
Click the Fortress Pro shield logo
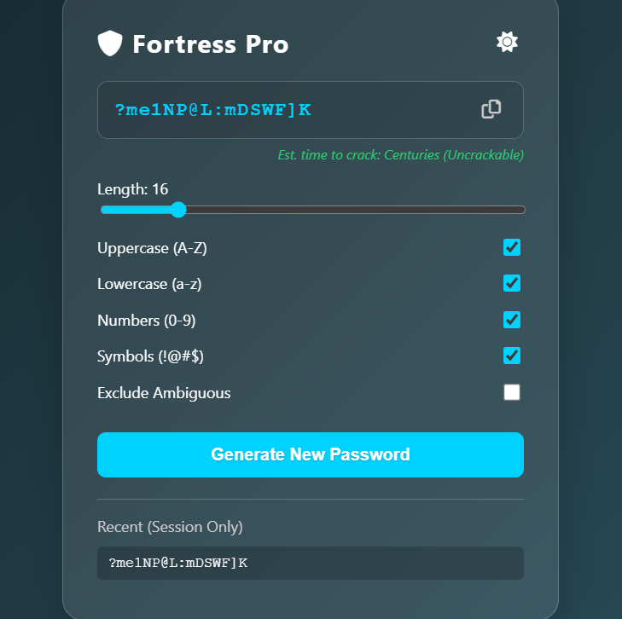[x=110, y=43]
